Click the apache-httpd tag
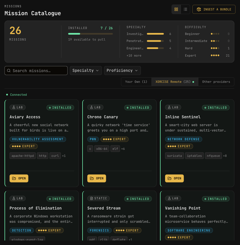The image size is (240, 245). [23, 156]
